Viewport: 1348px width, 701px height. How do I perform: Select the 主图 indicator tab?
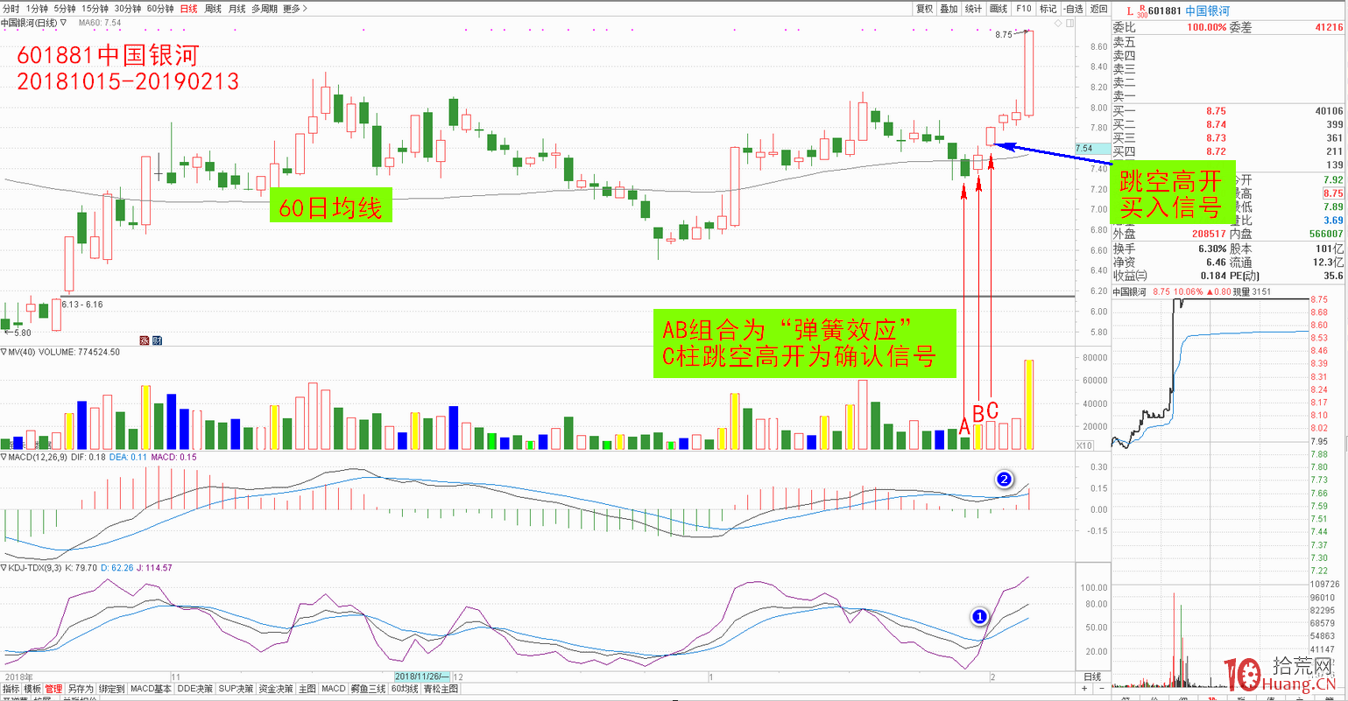pyautogui.click(x=307, y=690)
